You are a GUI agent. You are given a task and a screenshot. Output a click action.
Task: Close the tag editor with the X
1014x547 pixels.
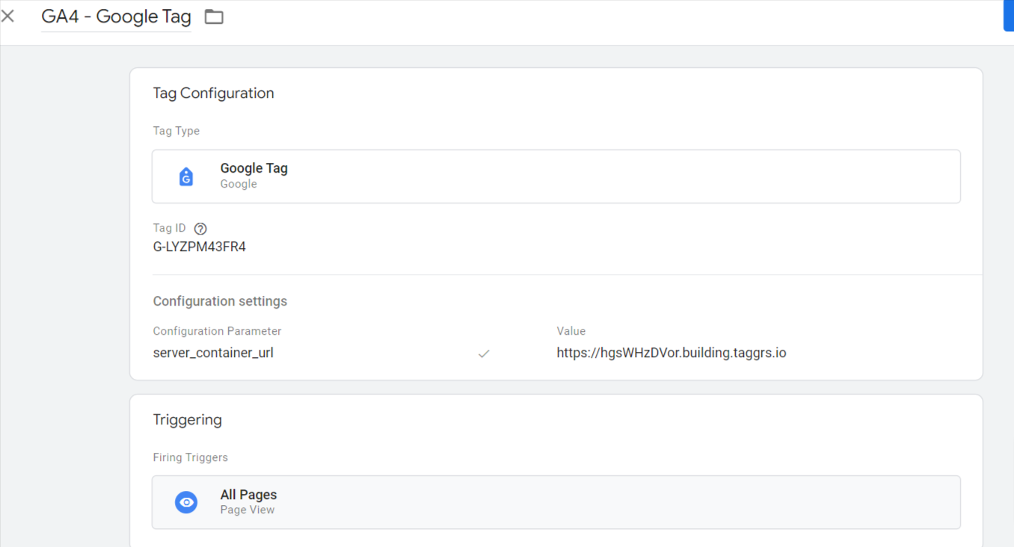coord(8,16)
